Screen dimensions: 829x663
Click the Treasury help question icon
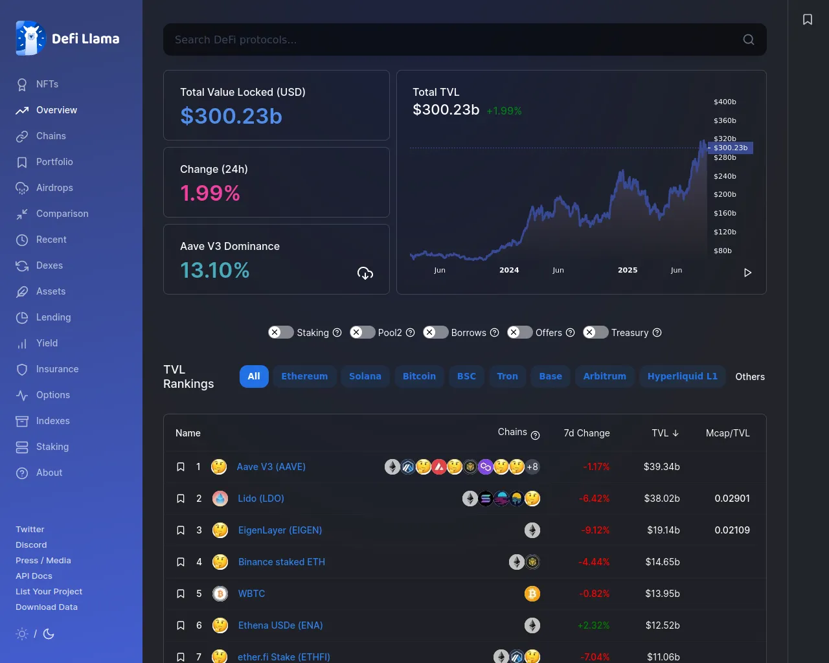pyautogui.click(x=657, y=333)
